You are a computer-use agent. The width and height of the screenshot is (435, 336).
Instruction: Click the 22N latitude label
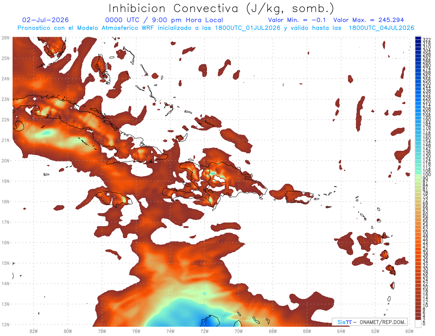[5, 120]
